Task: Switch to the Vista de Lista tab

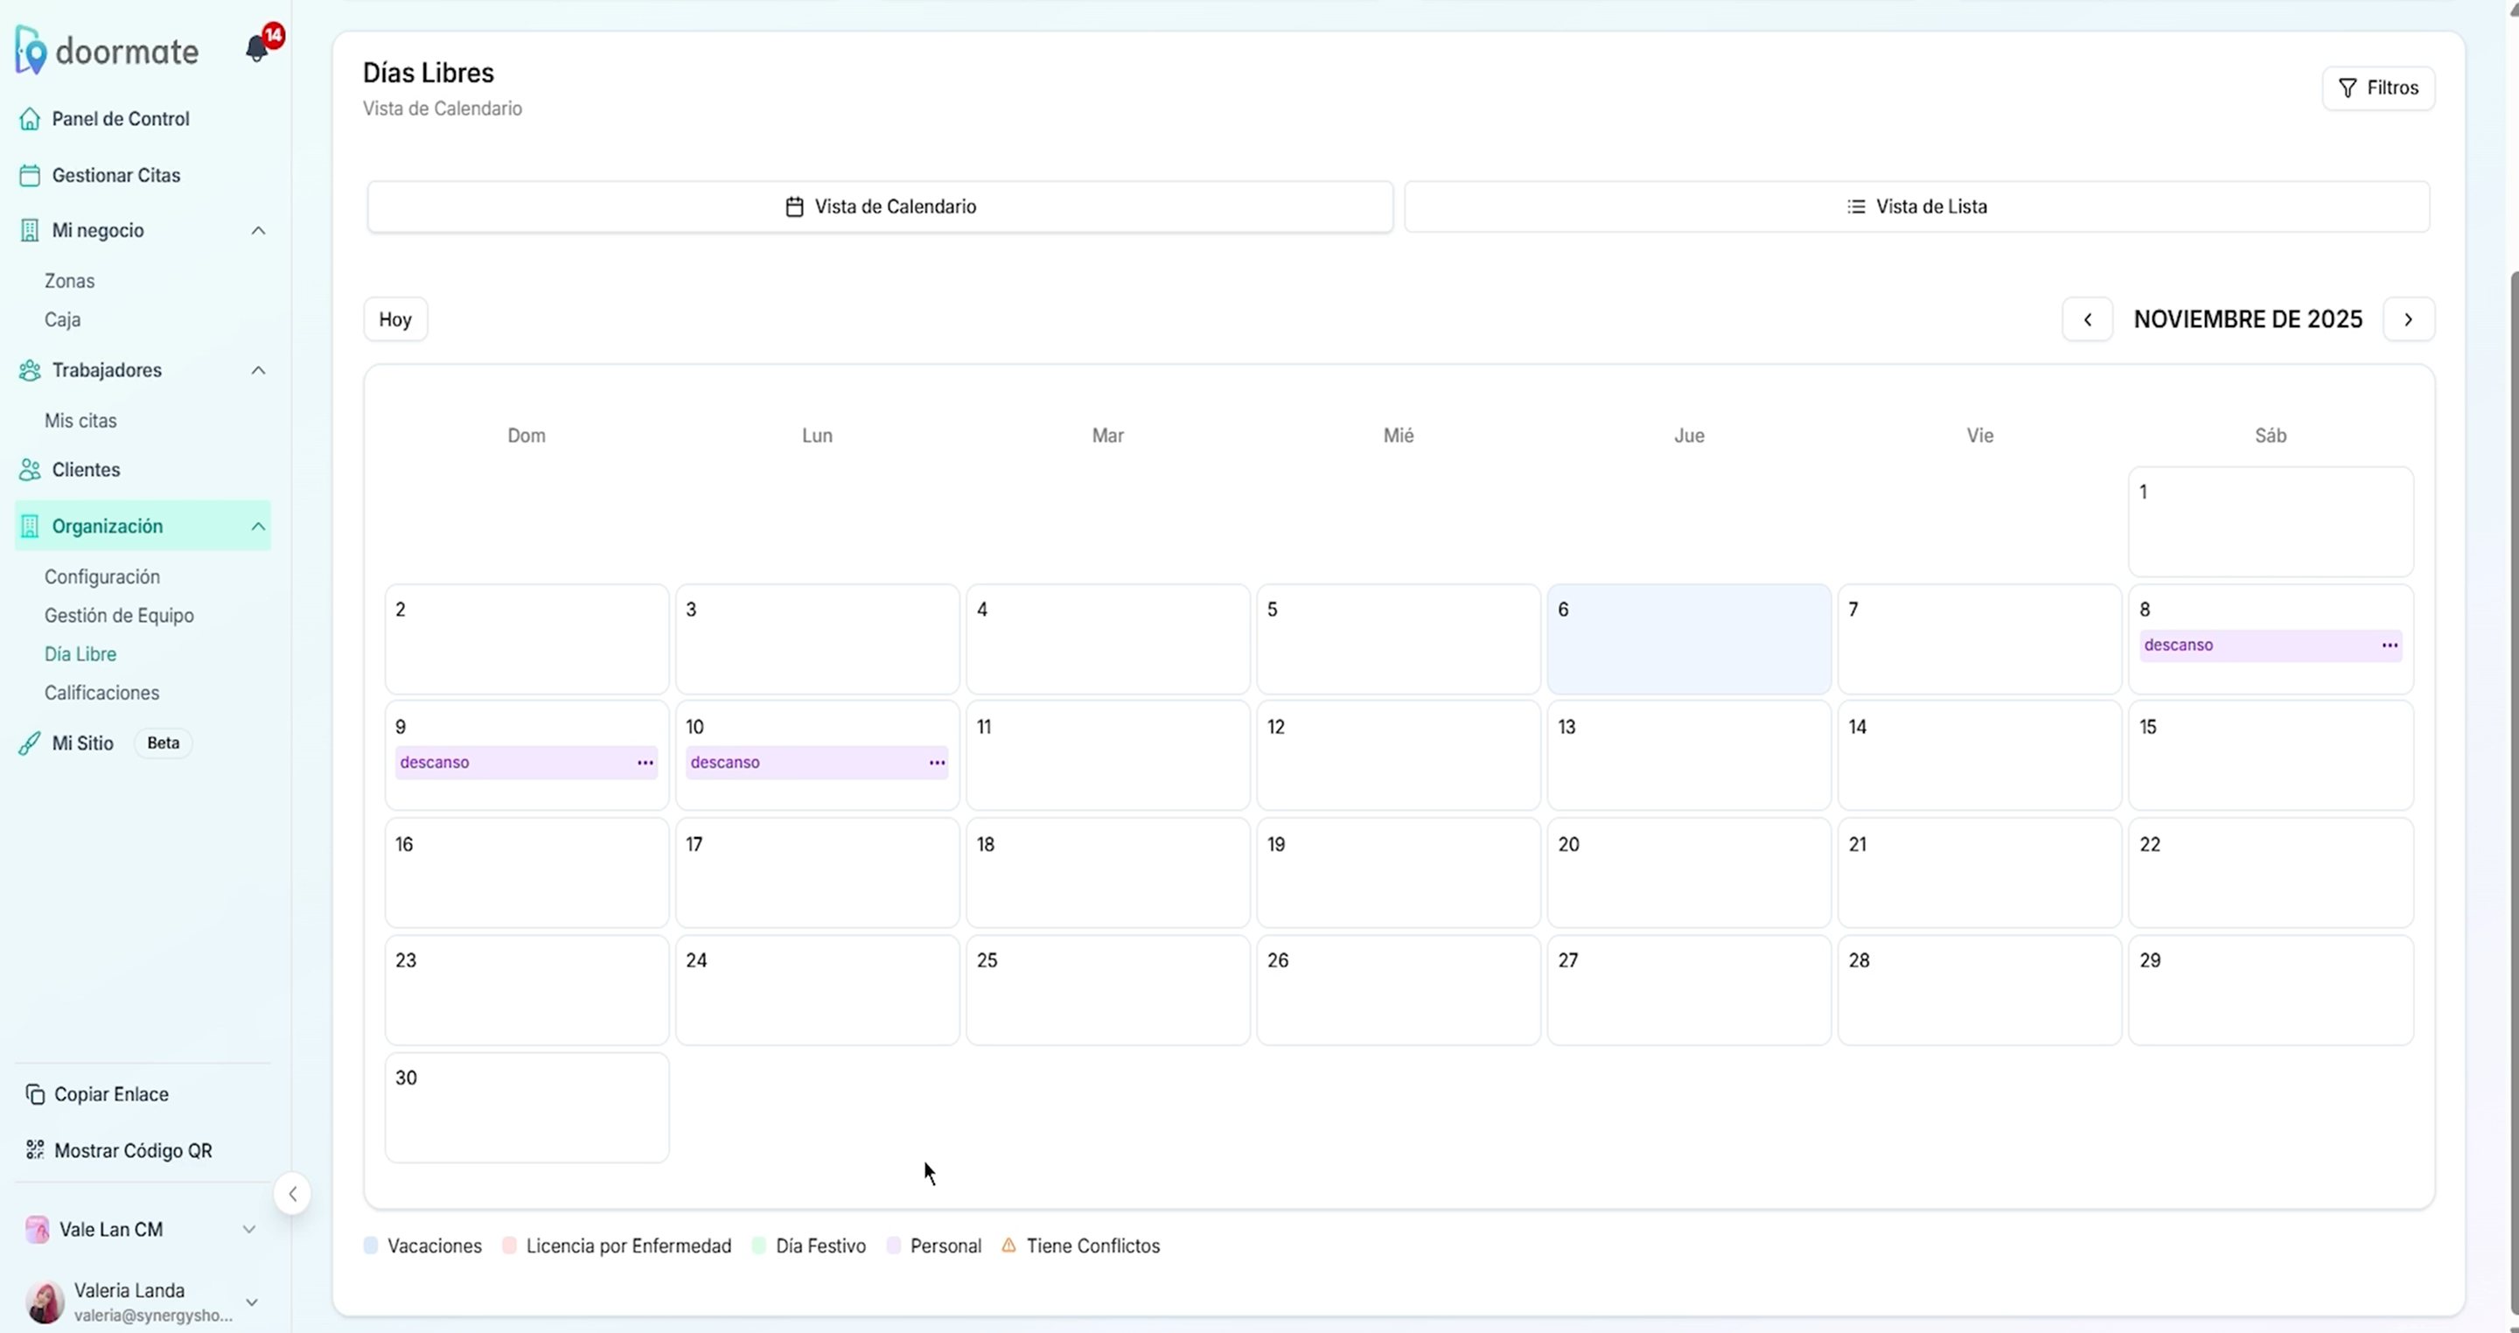Action: (x=1916, y=207)
